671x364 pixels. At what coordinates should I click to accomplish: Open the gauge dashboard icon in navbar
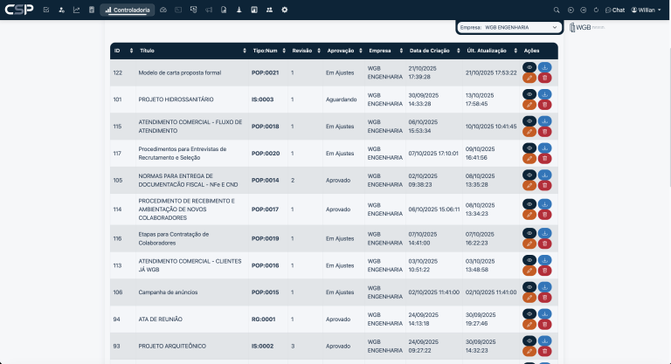point(163,10)
